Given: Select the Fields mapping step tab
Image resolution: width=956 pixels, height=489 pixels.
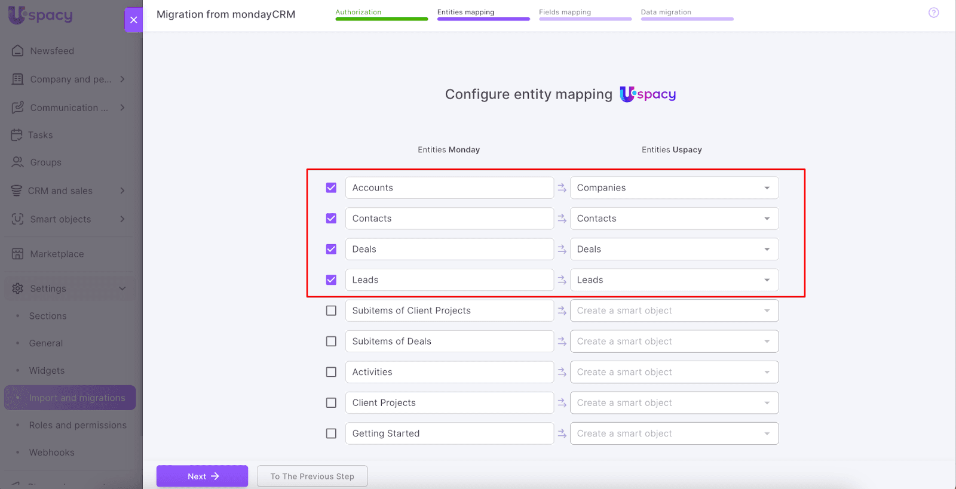Looking at the screenshot, I should click(584, 13).
